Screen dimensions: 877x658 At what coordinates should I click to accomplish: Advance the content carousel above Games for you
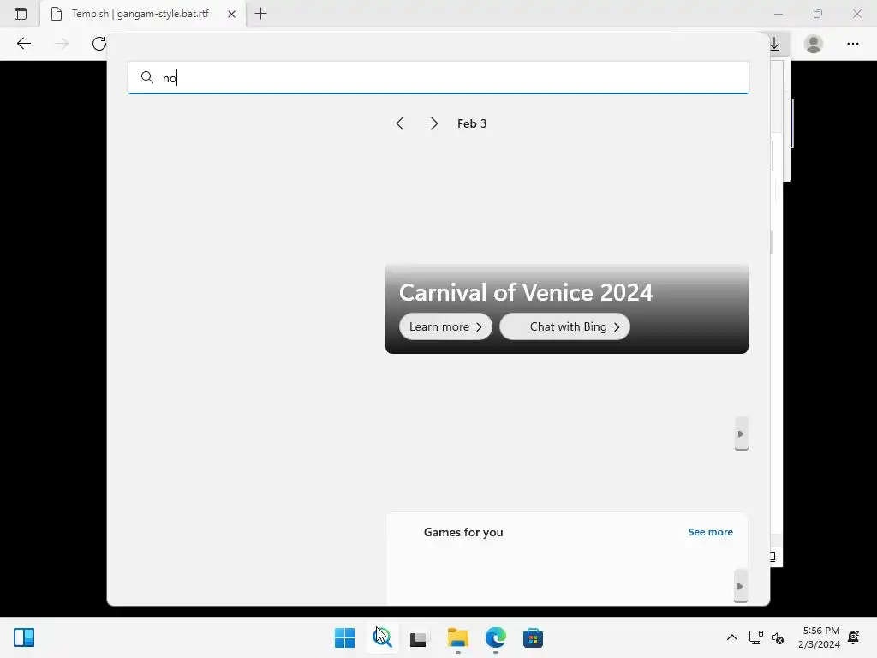coord(741,434)
